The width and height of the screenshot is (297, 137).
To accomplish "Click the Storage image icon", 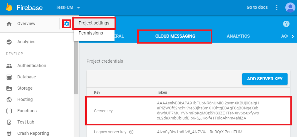I will tap(9, 88).
